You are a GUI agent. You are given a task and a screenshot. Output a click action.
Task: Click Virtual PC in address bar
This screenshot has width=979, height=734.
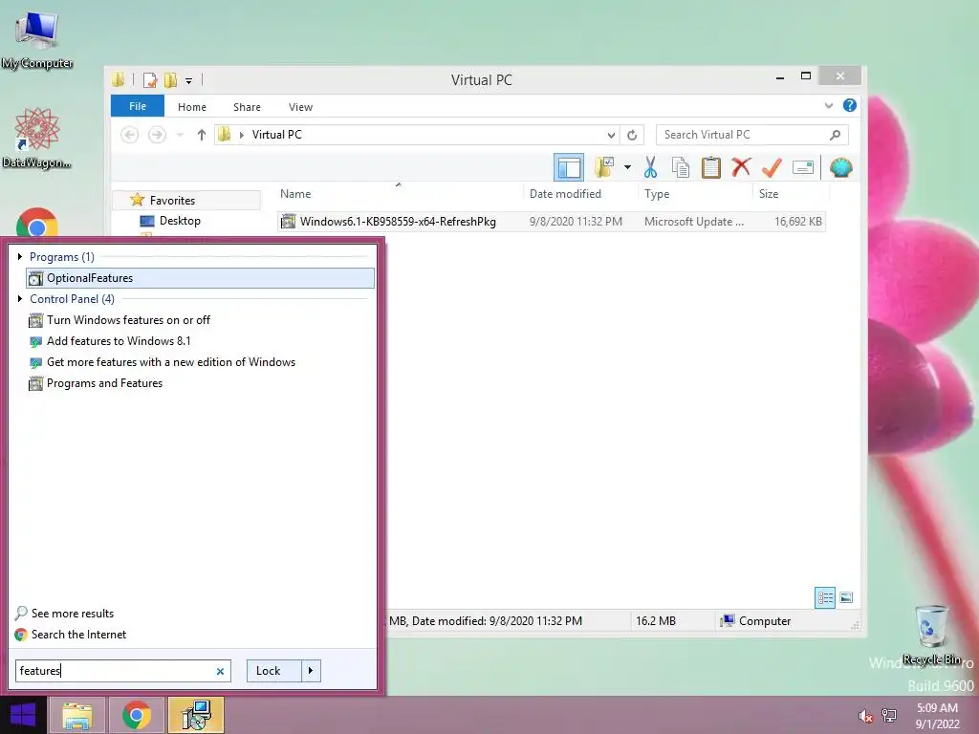point(276,135)
